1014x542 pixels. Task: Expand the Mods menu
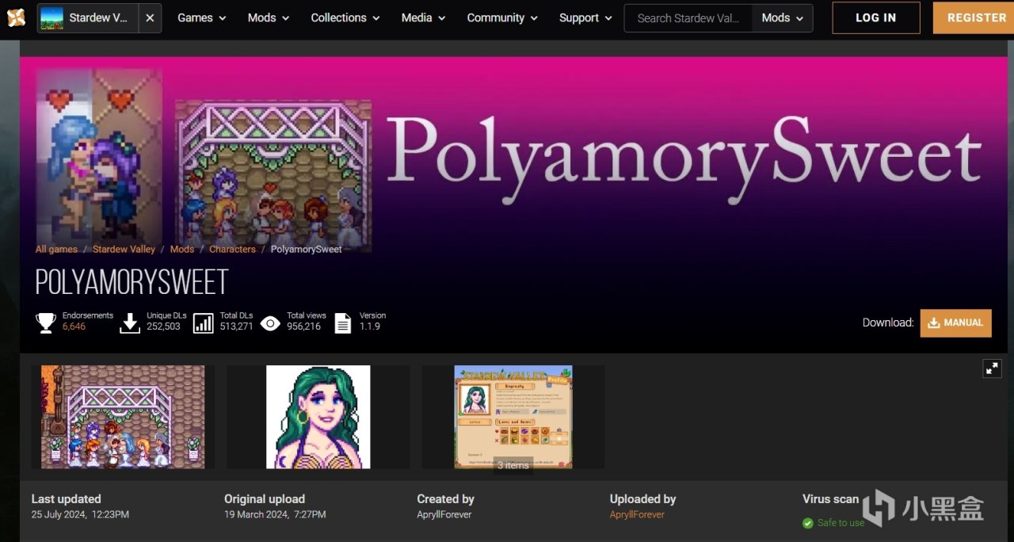click(269, 17)
